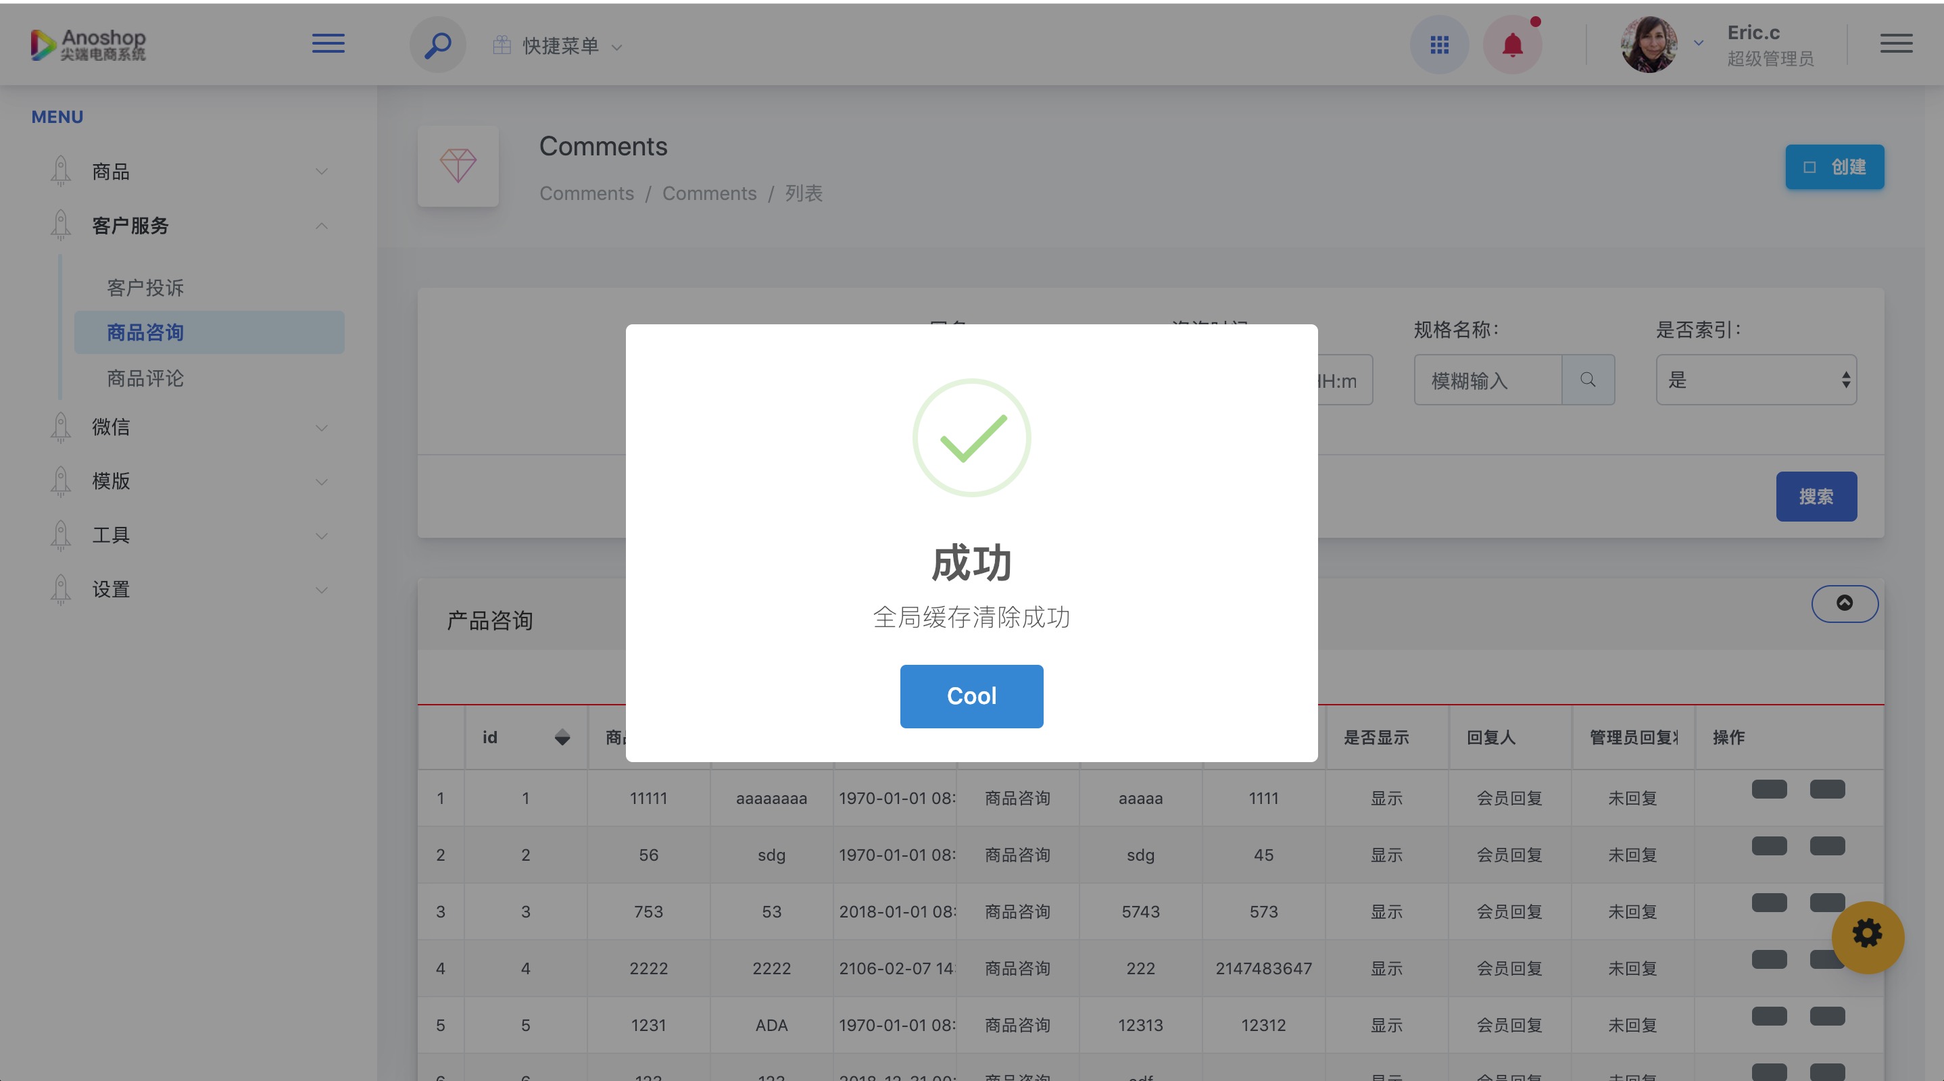Open the notifications bell
Viewport: 1944px width, 1081px height.
tap(1511, 45)
